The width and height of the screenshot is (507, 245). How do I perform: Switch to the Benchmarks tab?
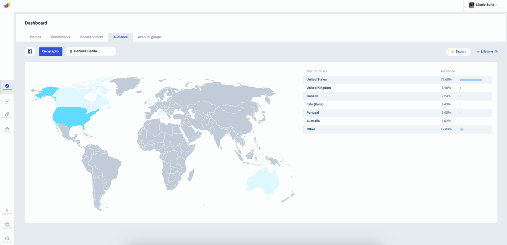point(60,37)
